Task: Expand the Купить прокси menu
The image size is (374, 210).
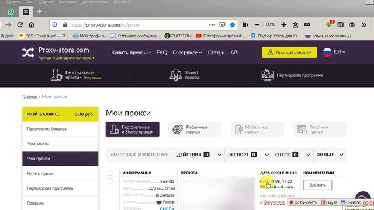Action: pos(131,52)
